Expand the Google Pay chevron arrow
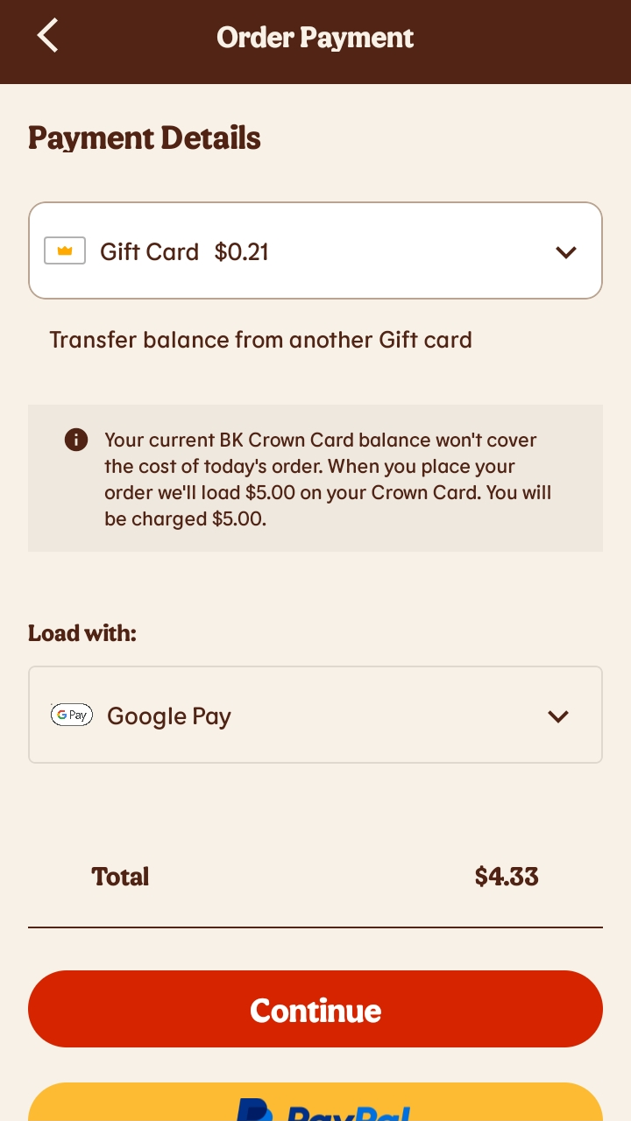This screenshot has height=1121, width=631. pos(558,716)
